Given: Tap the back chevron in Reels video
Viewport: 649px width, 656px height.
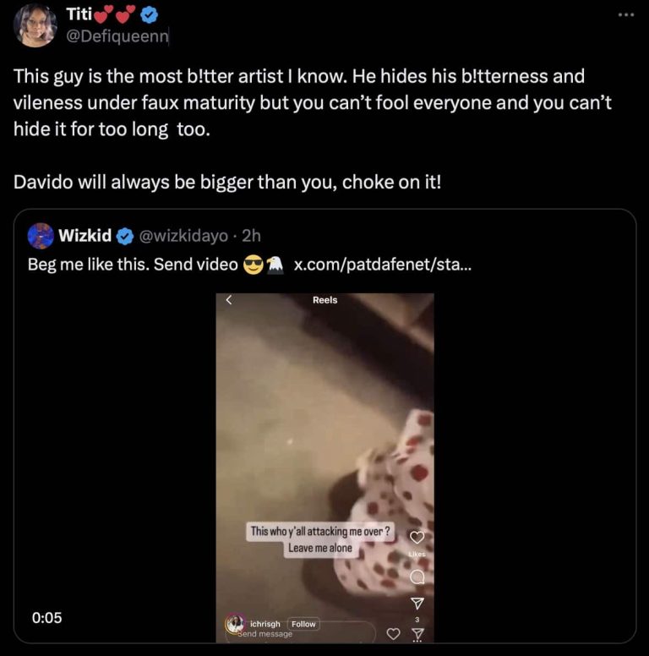Looking at the screenshot, I should [228, 299].
